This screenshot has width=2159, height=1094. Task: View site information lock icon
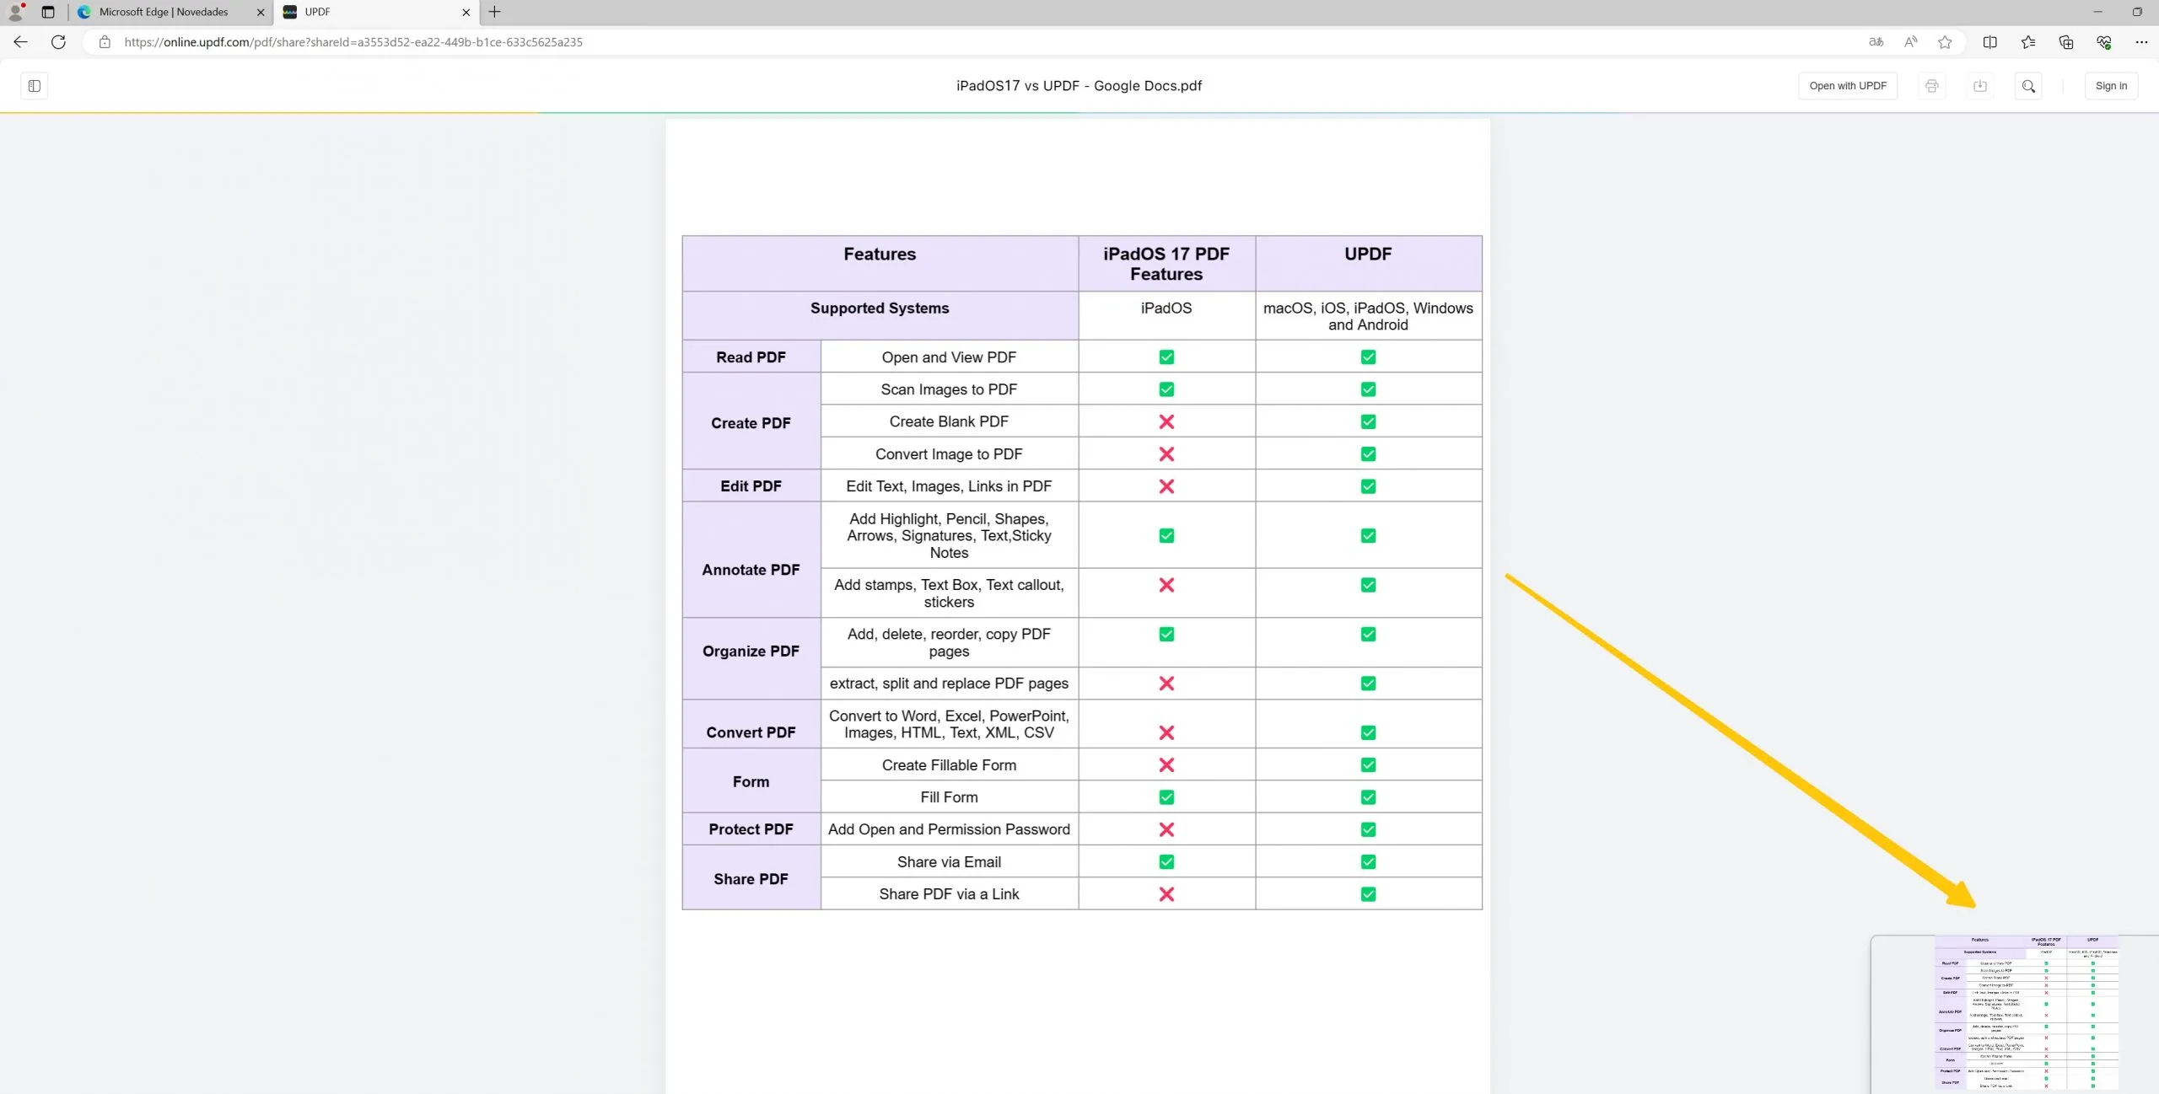point(105,41)
